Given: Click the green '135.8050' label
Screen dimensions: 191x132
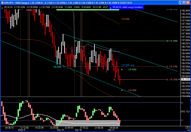Looking at the screenshot, I should 132,70.
